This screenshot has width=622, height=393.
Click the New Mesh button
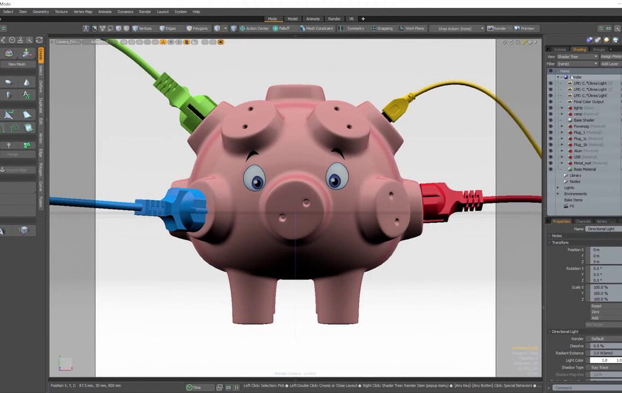point(17,64)
